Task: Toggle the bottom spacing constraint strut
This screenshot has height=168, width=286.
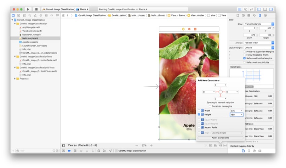Action: (x=220, y=95)
